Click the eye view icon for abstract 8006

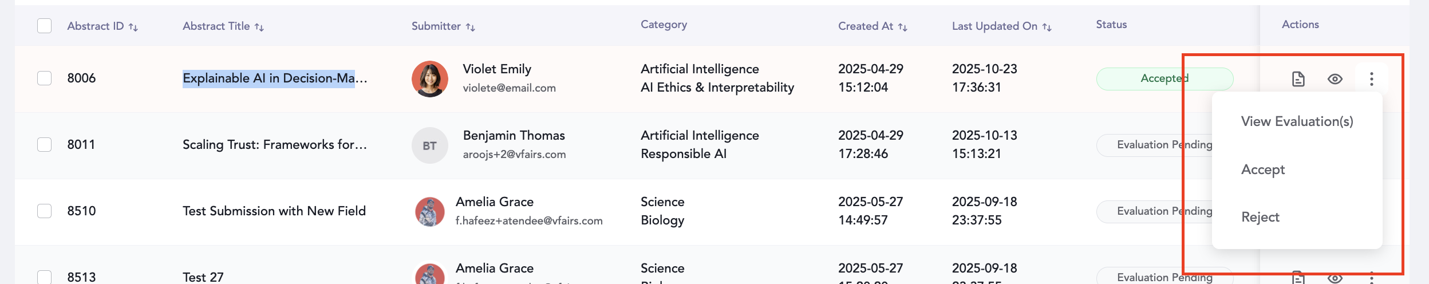[1335, 79]
